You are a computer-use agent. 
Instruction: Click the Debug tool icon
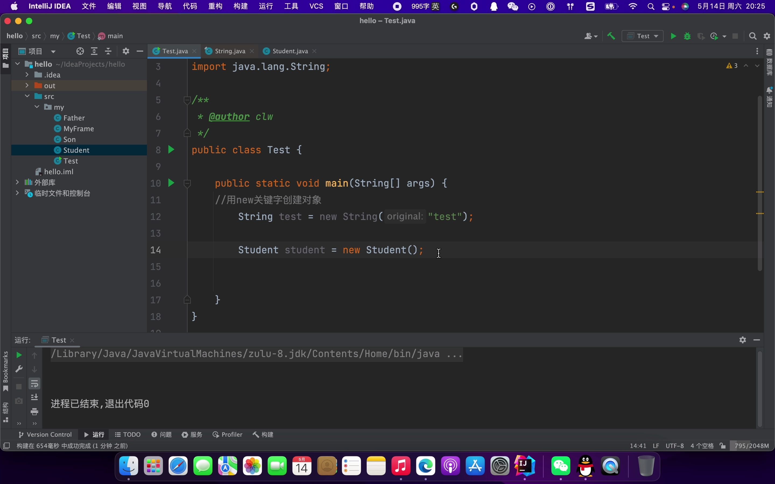click(x=687, y=36)
